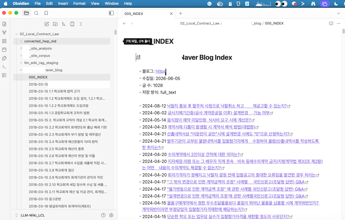345x220 pixels.
Task: Open help icon near vault name
Action: click(103, 215)
